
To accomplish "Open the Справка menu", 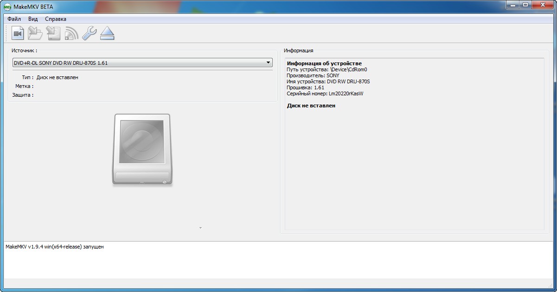I will pos(56,19).
